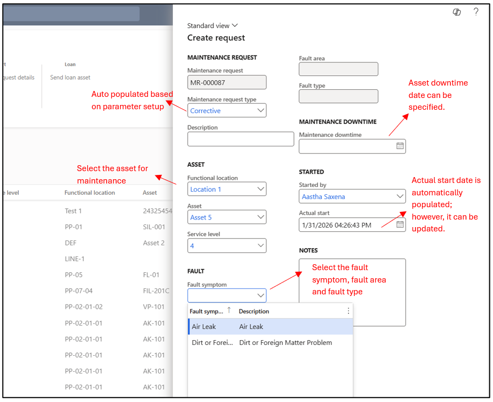Image resolution: width=493 pixels, height=402 pixels.
Task: Select the Air Leak fault symptom row
Action: [x=270, y=327]
